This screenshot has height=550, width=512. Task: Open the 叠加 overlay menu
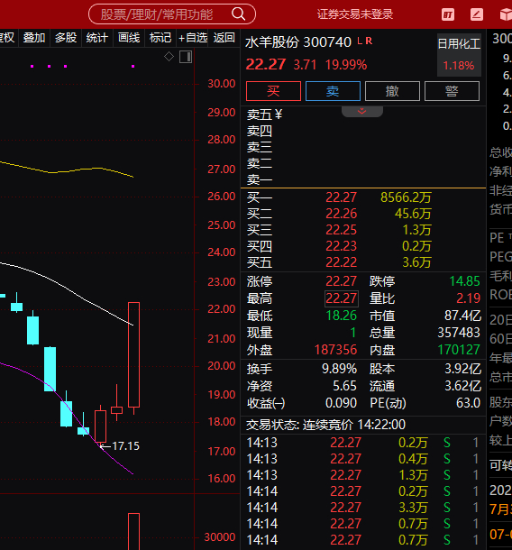(34, 38)
